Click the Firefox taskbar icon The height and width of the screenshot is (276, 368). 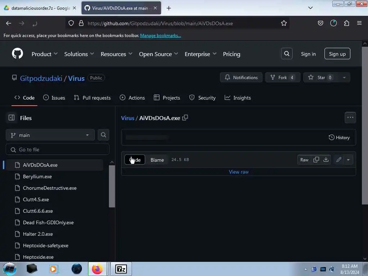pyautogui.click(x=97, y=269)
